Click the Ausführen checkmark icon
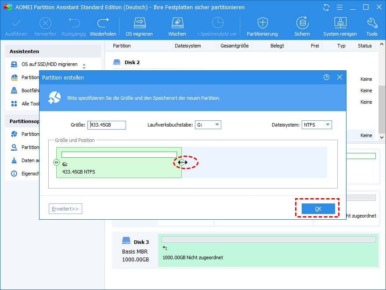 tap(16, 23)
